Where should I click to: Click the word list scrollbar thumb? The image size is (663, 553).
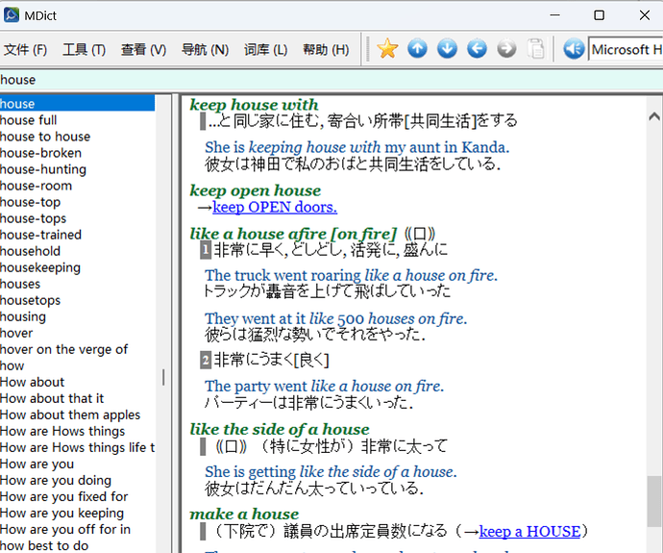click(163, 377)
